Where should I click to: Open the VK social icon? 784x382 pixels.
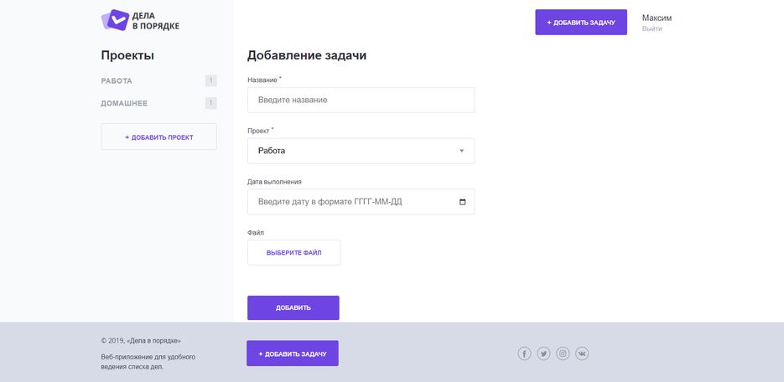click(582, 354)
